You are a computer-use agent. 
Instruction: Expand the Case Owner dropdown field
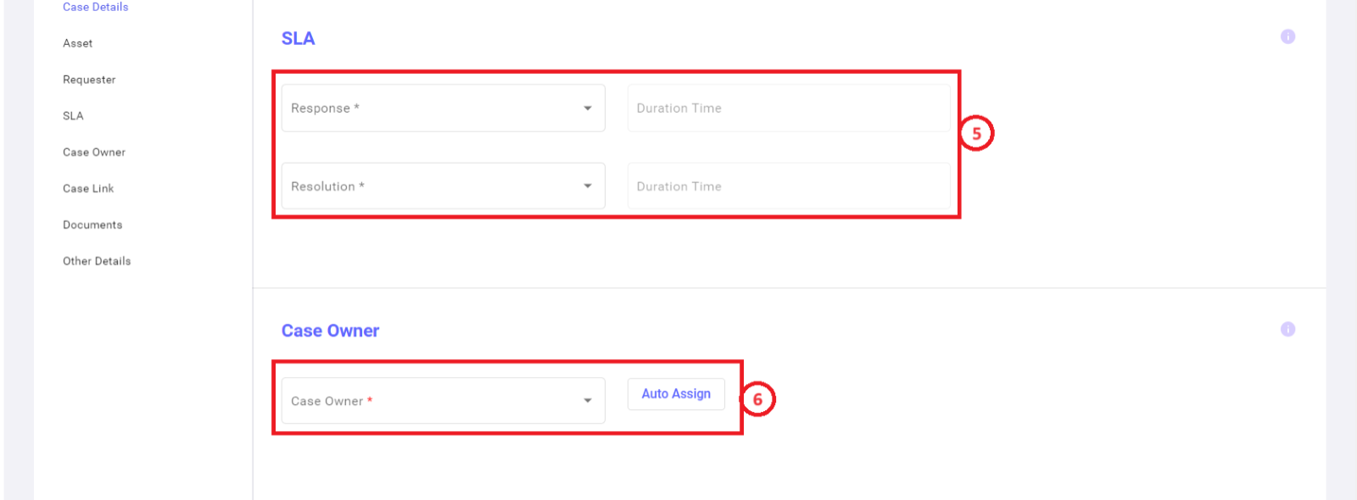(443, 400)
